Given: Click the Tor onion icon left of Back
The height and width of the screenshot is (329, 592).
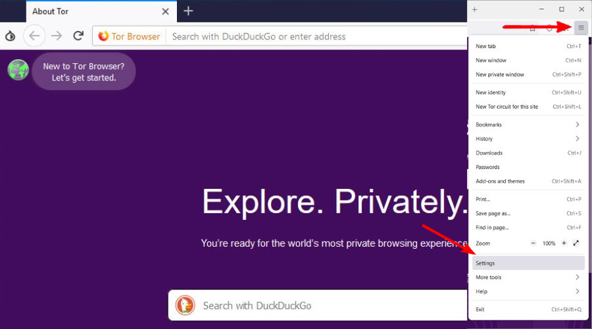Looking at the screenshot, I should click(x=10, y=36).
